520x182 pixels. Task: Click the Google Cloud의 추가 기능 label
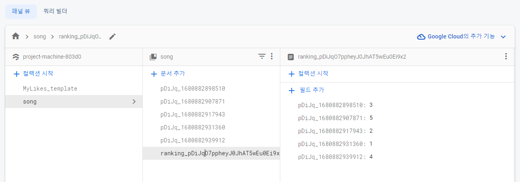[461, 36]
